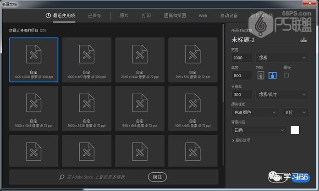
Task: Switch to the 已保存 tab
Action: (x=95, y=16)
